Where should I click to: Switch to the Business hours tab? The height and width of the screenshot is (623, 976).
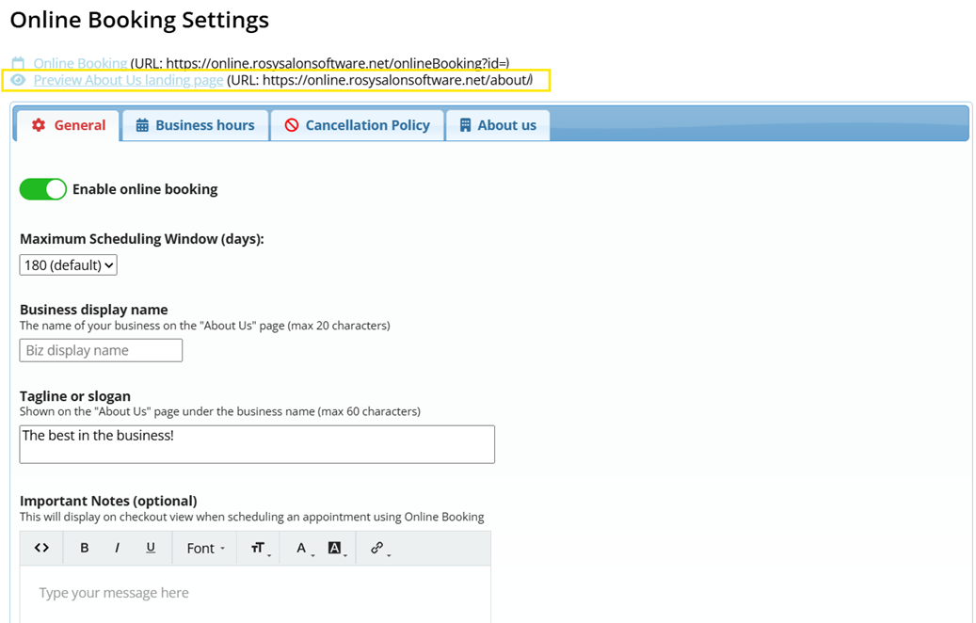196,125
